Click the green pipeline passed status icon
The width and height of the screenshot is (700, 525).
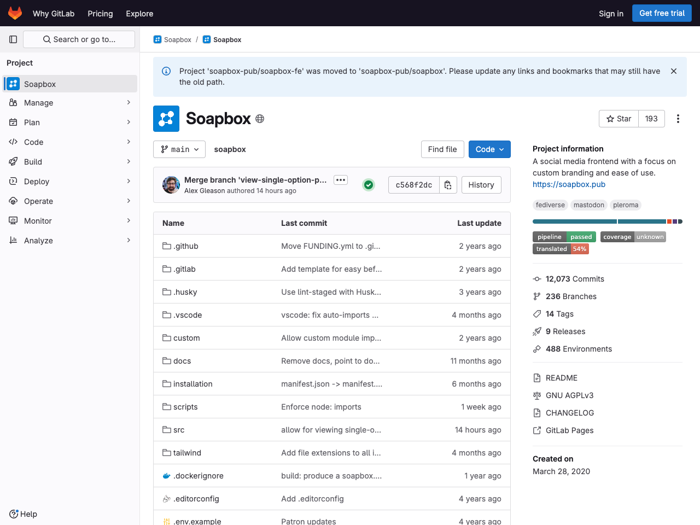click(x=369, y=185)
